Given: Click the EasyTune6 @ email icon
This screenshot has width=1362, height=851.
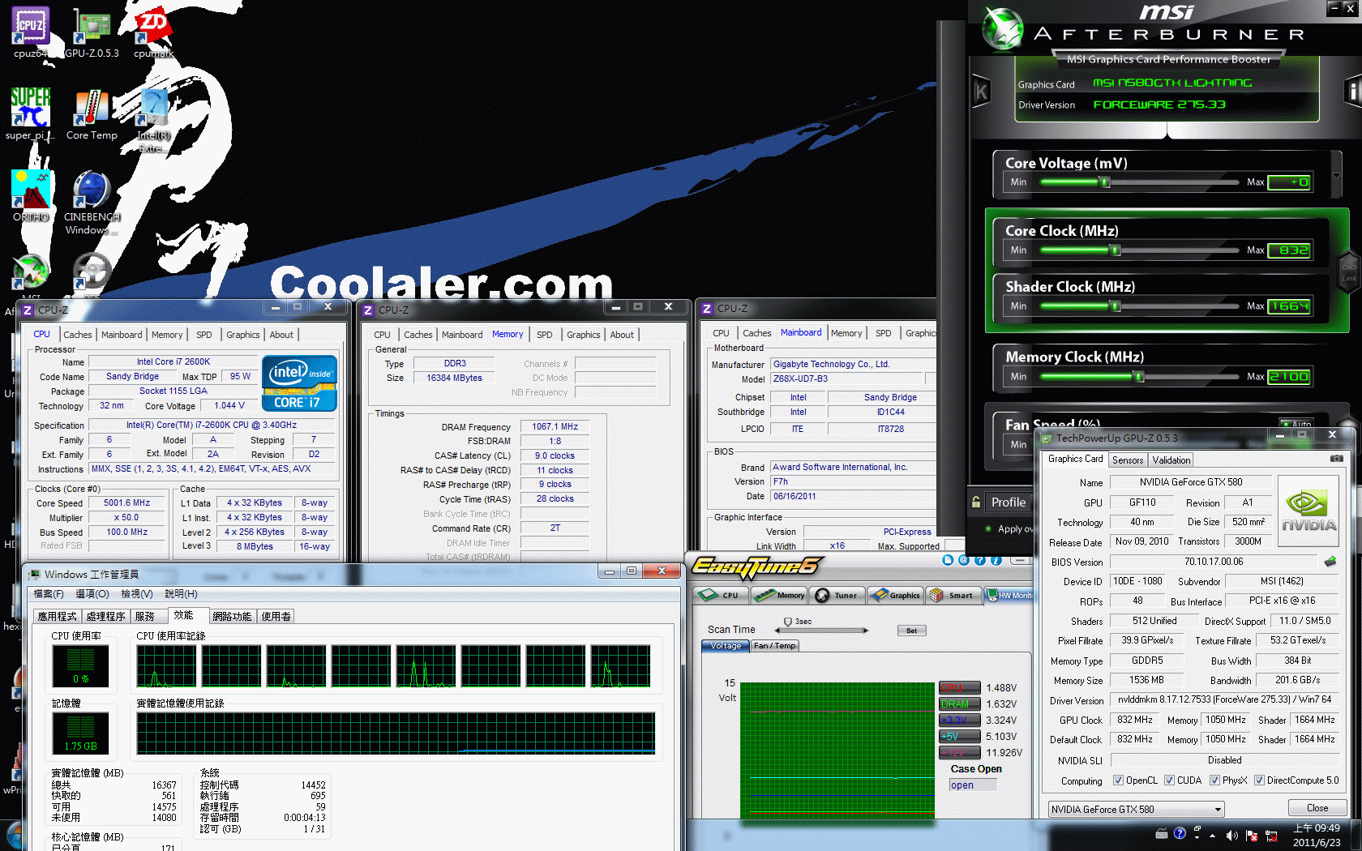Looking at the screenshot, I should [963, 560].
